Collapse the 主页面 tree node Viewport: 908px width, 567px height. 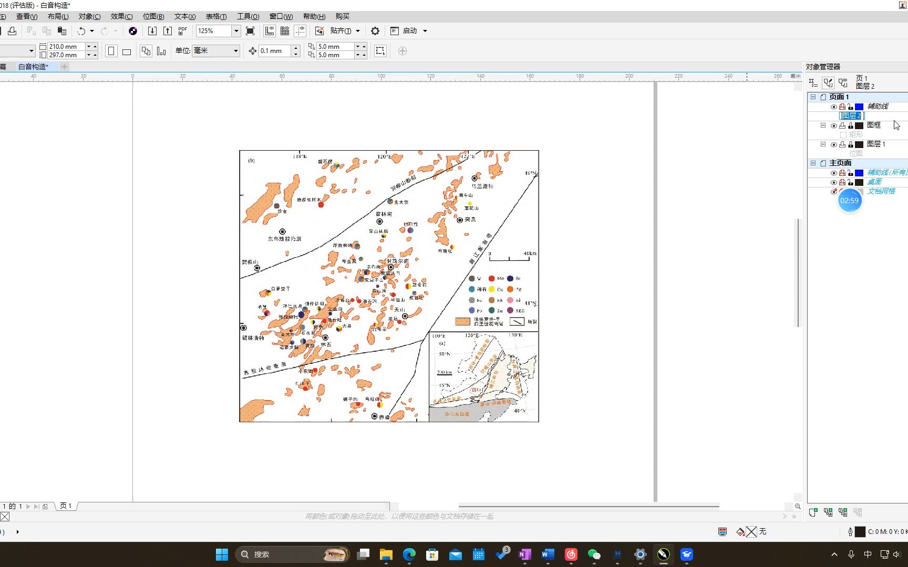click(x=813, y=163)
